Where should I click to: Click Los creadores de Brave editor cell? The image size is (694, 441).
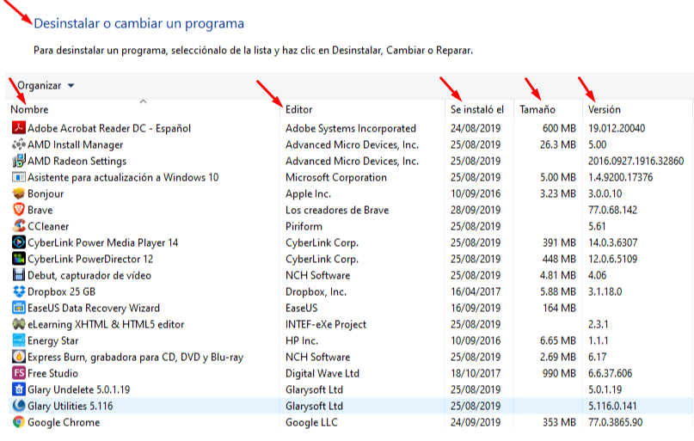click(337, 210)
